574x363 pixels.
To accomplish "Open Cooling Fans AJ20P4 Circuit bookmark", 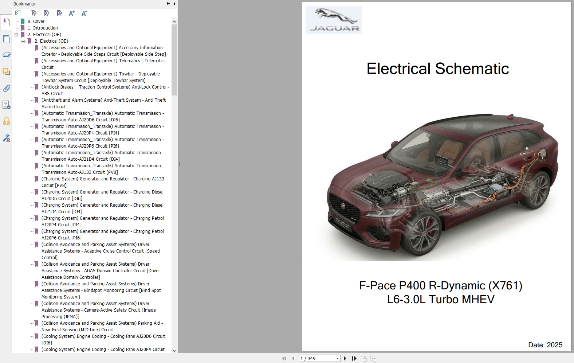I will pos(103,350).
